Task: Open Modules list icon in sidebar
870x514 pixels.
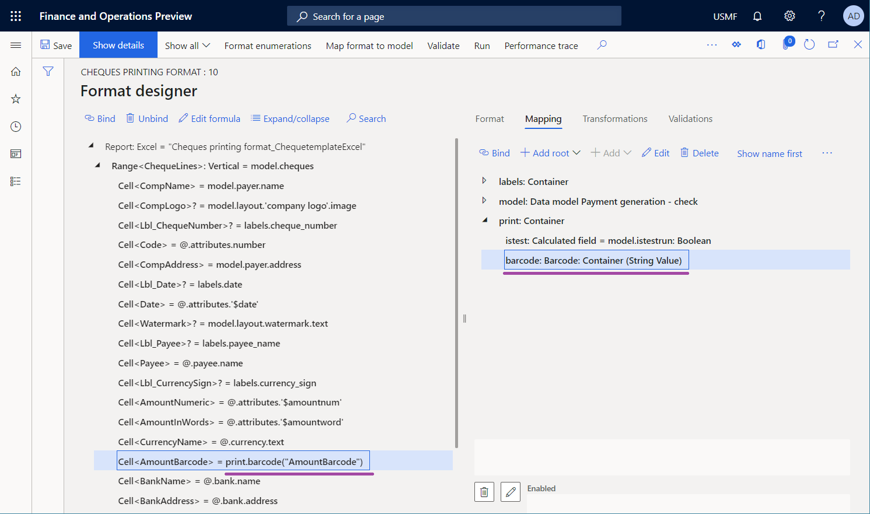Action: coord(16,181)
